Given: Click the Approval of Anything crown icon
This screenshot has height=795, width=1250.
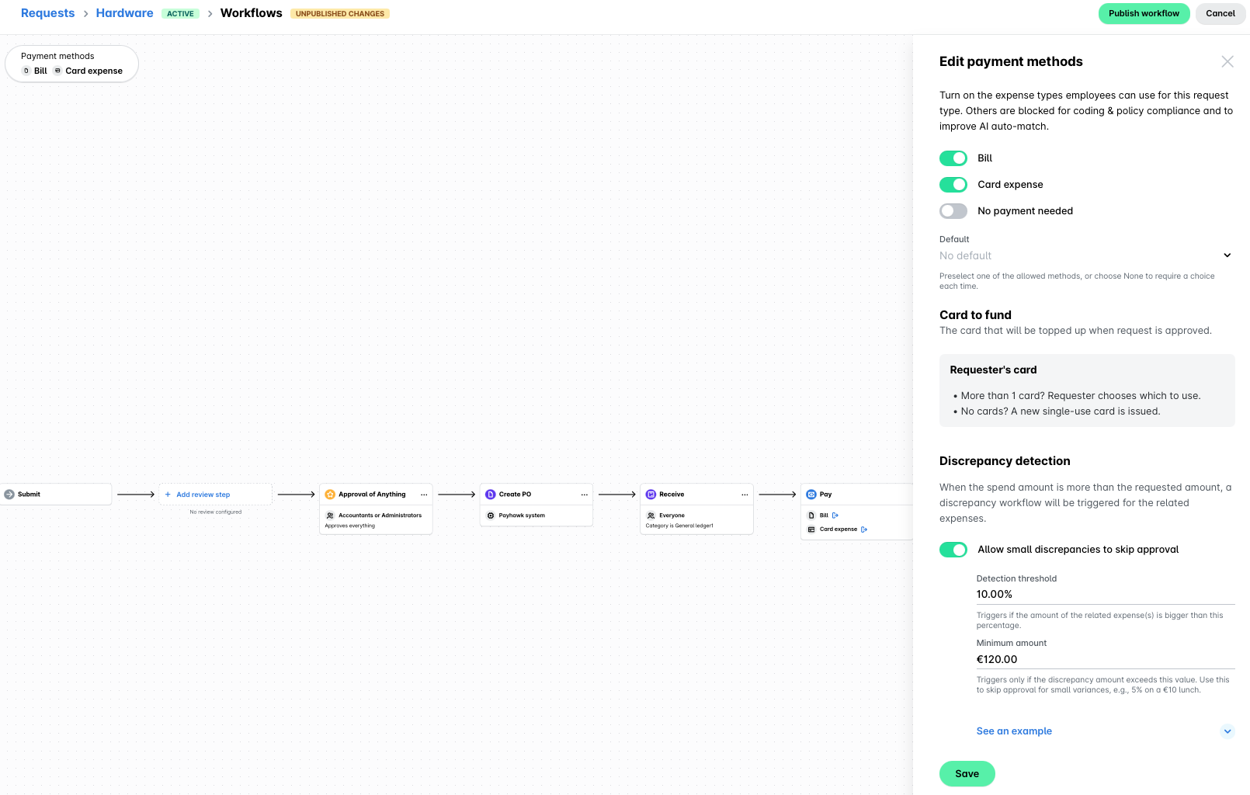Looking at the screenshot, I should tap(331, 494).
